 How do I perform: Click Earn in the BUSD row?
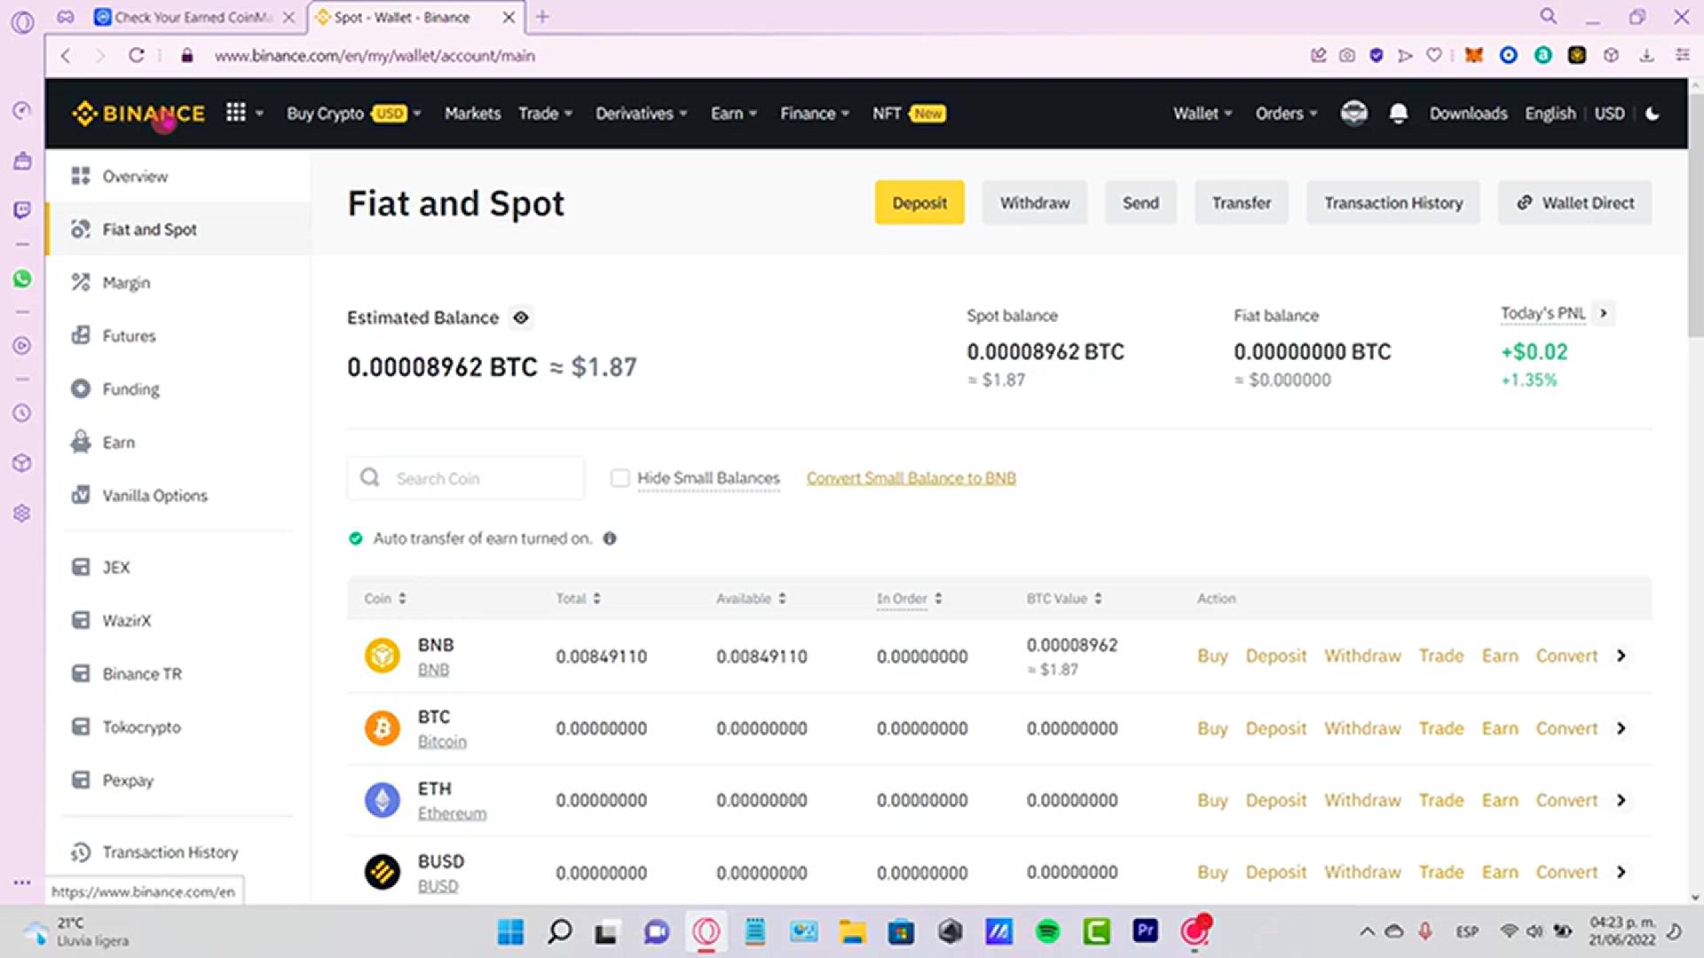[x=1500, y=872]
